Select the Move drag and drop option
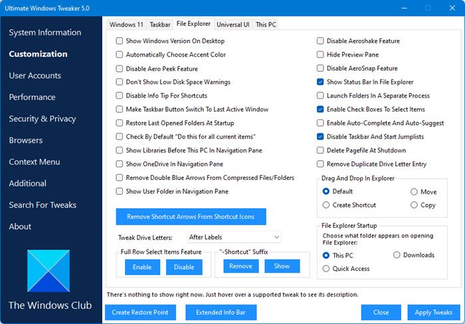 tap(415, 192)
